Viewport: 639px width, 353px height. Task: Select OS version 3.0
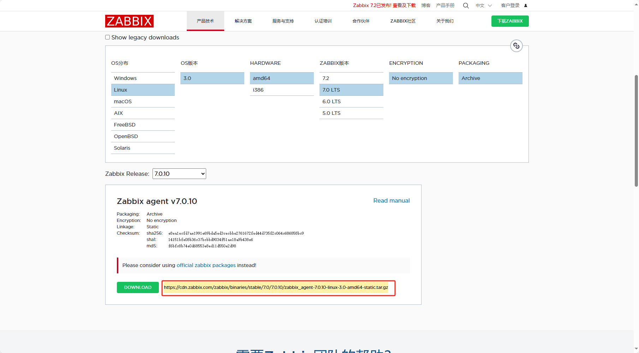tap(213, 78)
